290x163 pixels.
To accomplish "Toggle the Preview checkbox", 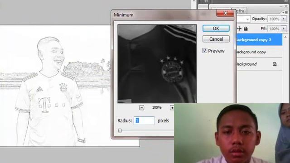I will [x=204, y=50].
